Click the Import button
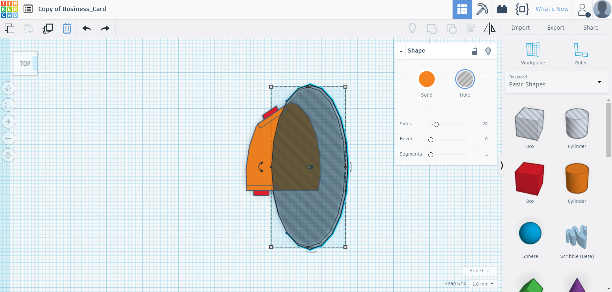Image resolution: width=612 pixels, height=292 pixels. (x=521, y=28)
